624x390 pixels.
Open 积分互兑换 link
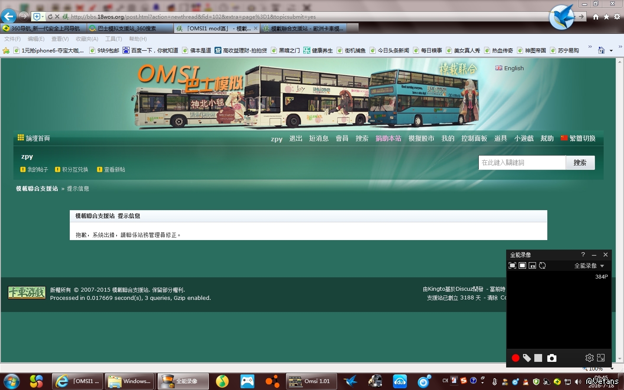tap(71, 169)
